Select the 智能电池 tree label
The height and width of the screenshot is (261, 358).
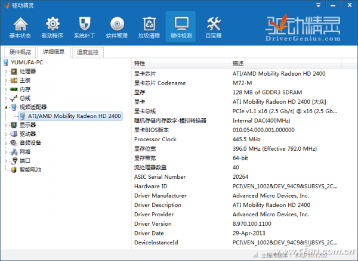click(30, 170)
